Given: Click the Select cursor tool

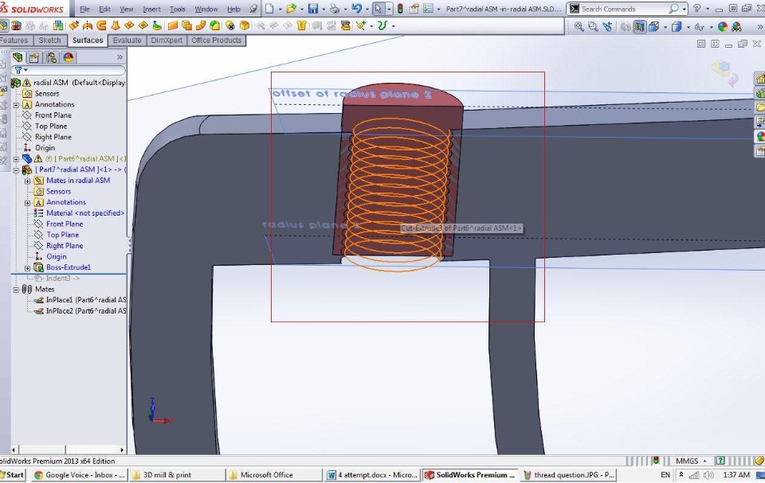Looking at the screenshot, I should point(378,9).
